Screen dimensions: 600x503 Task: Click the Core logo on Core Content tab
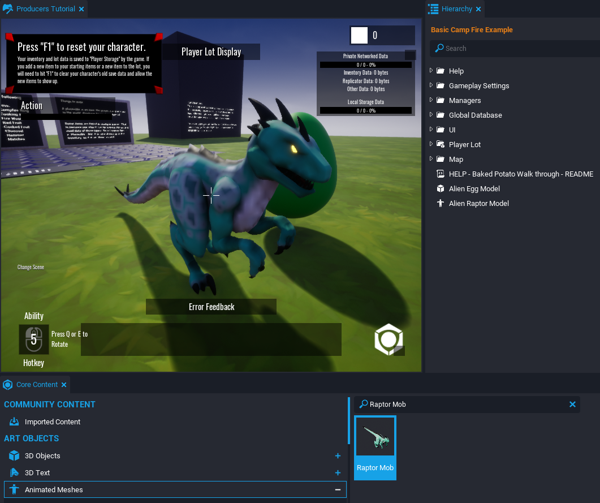[x=7, y=384]
